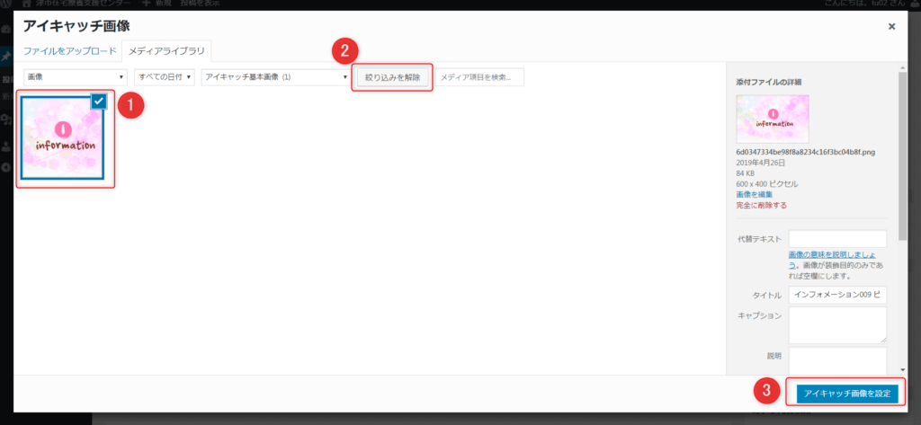Switch to the ファイルをアップロード tab
The width and height of the screenshot is (921, 425).
click(70, 50)
